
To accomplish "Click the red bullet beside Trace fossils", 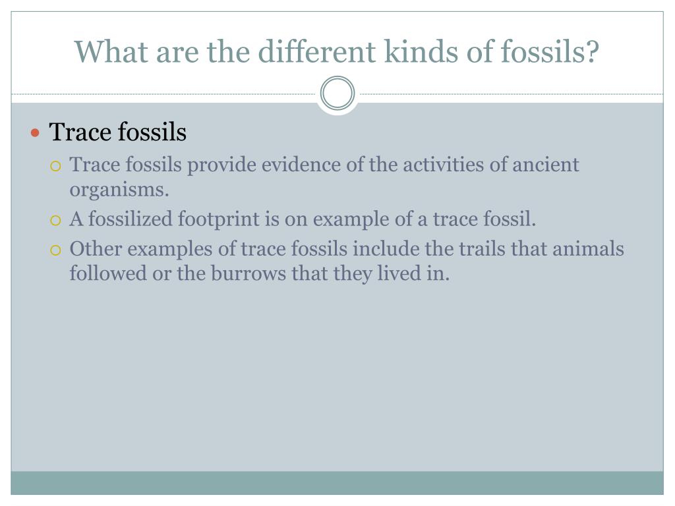I will pos(36,132).
